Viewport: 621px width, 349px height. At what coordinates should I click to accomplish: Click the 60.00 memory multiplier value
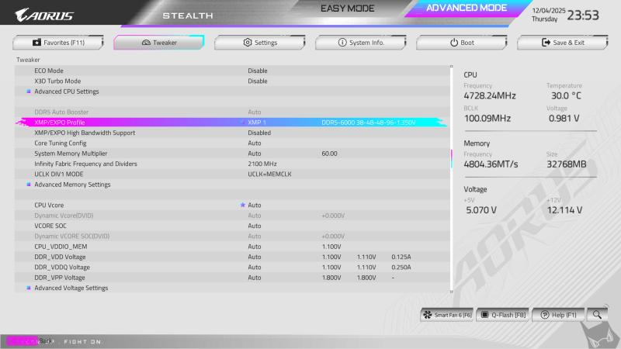329,154
